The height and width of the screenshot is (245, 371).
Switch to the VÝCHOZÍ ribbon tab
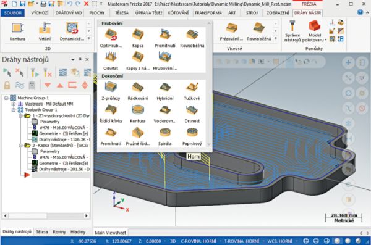[40, 13]
